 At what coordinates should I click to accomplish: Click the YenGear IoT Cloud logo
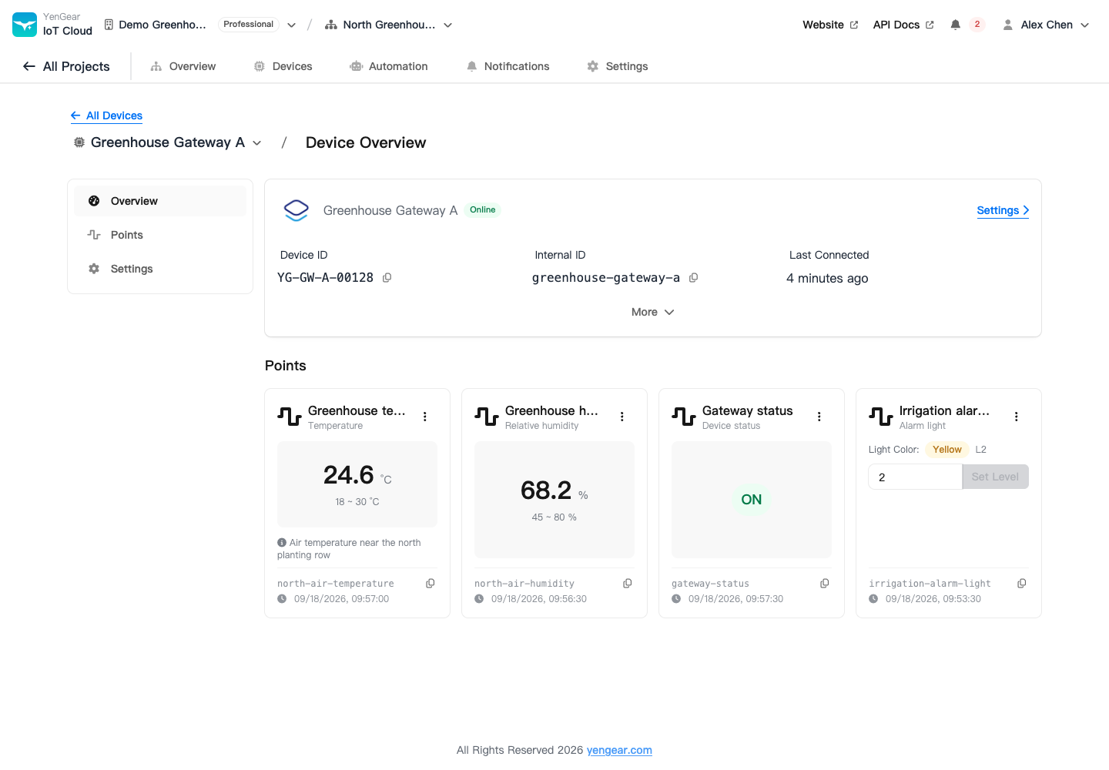pos(25,25)
